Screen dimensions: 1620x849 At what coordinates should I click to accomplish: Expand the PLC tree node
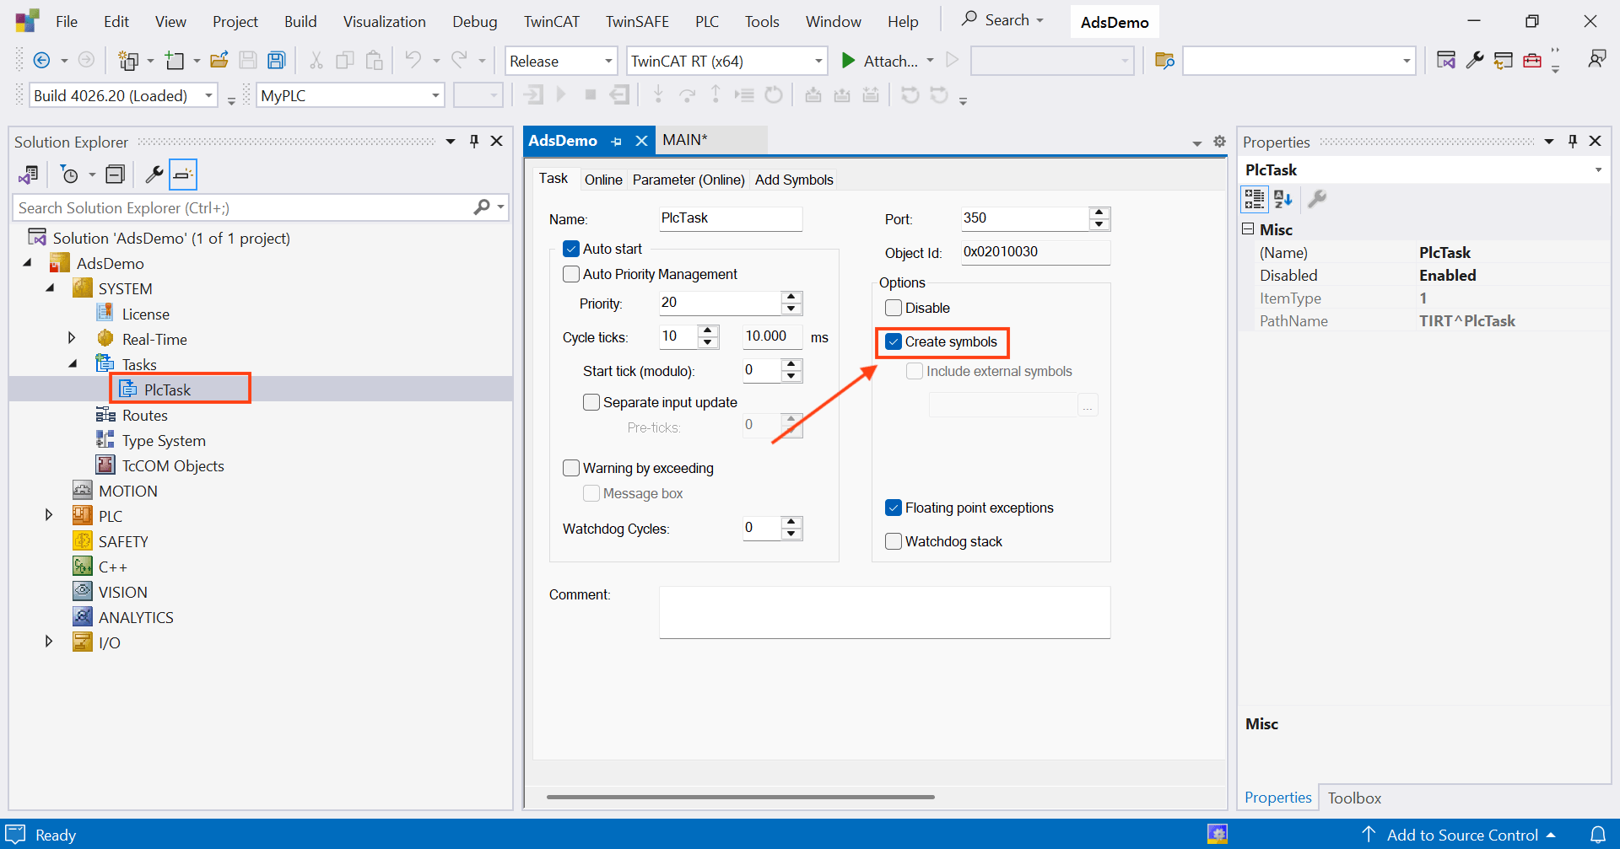click(x=48, y=515)
